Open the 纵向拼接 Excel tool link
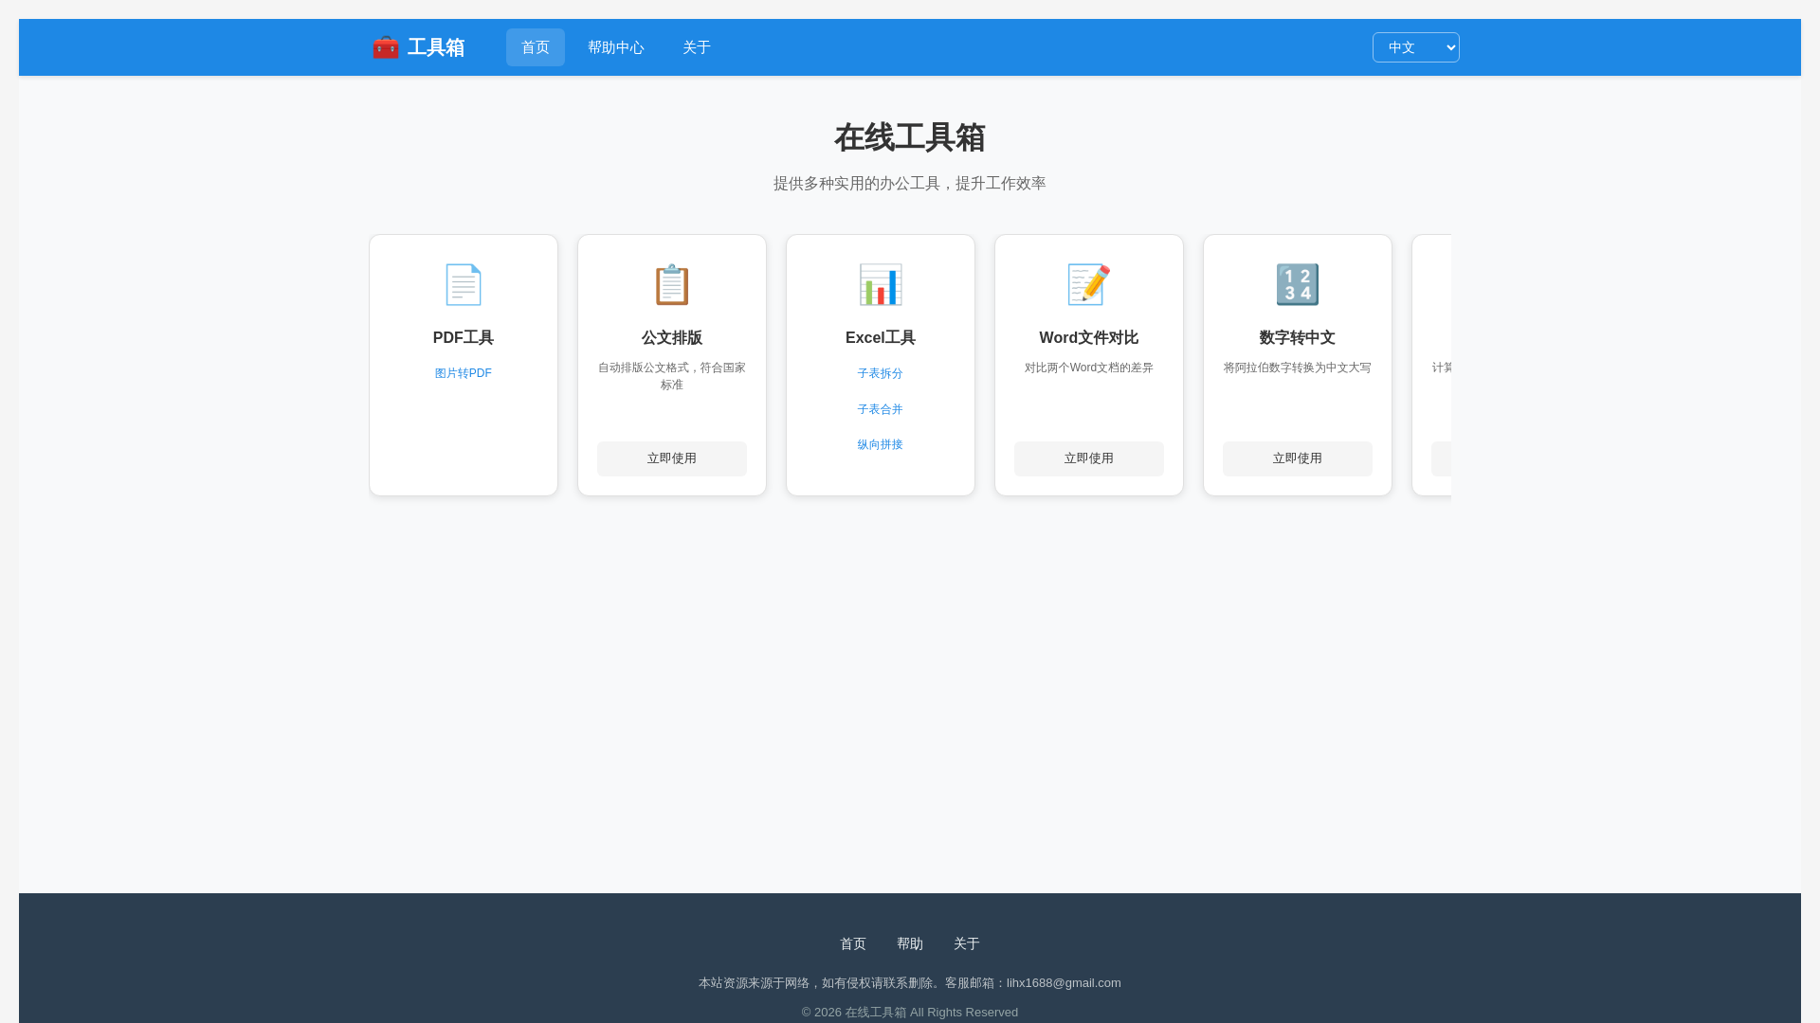Viewport: 1820px width, 1023px height. click(x=881, y=444)
